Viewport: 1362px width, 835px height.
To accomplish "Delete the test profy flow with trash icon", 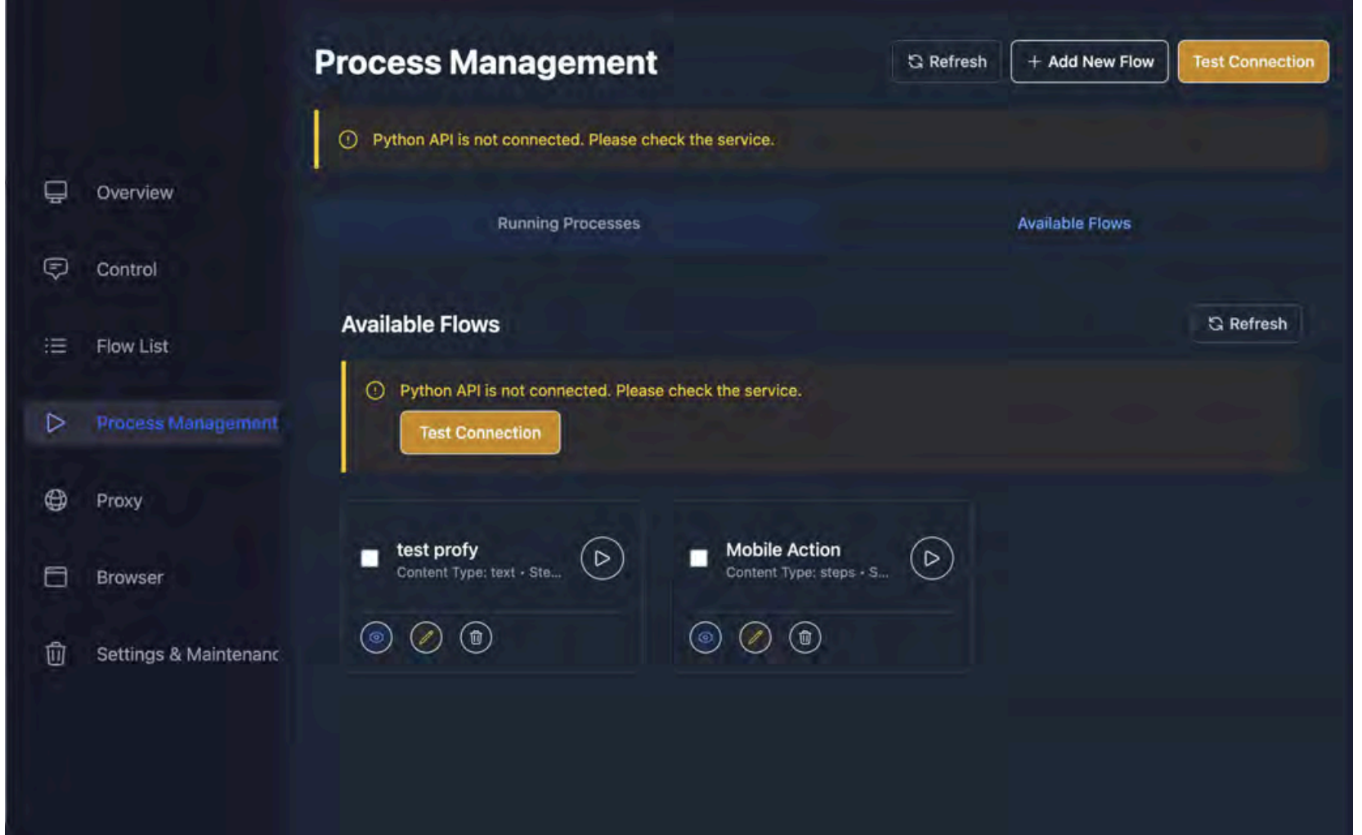I will point(476,637).
